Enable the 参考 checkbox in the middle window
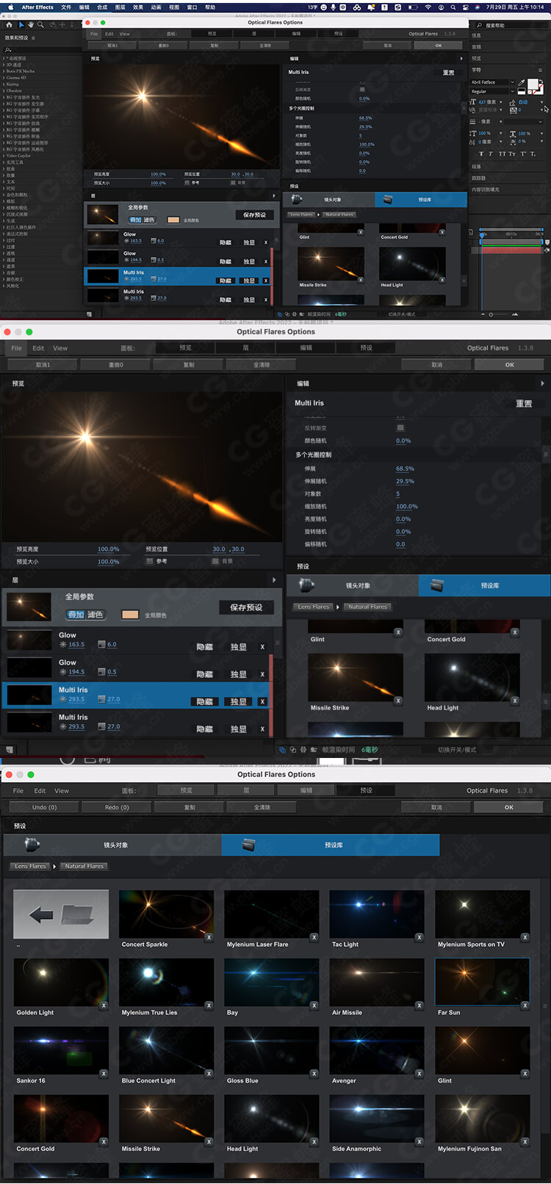Image resolution: width=551 pixels, height=1184 pixels. click(x=150, y=561)
